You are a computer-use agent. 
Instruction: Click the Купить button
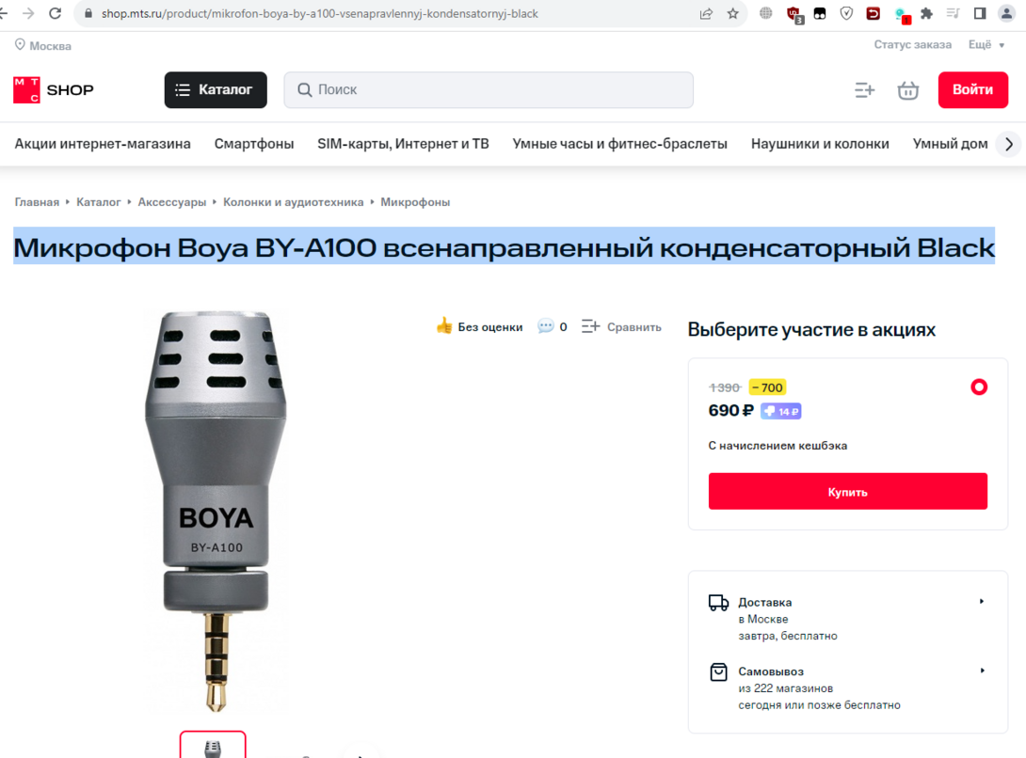[847, 491]
